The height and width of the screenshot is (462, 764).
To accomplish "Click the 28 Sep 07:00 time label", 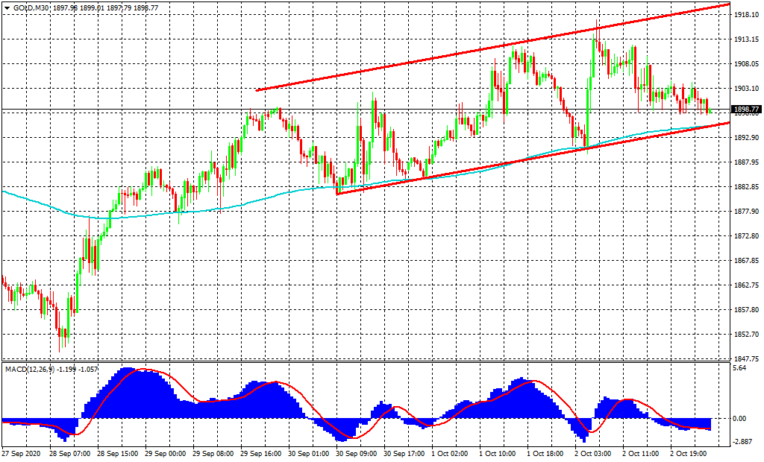I will [x=69, y=453].
